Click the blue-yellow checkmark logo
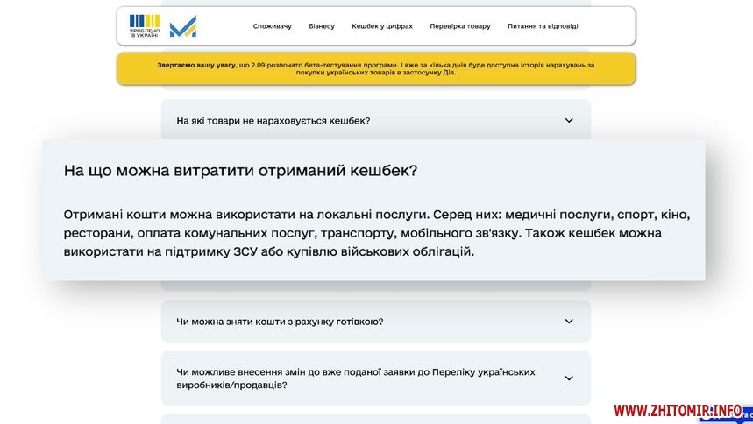 pos(183,27)
